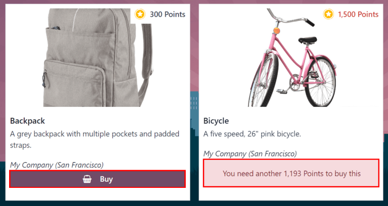388x206 pixels.
Task: Click My Company (San Francisco) under Bicycle
Action: 250,154
